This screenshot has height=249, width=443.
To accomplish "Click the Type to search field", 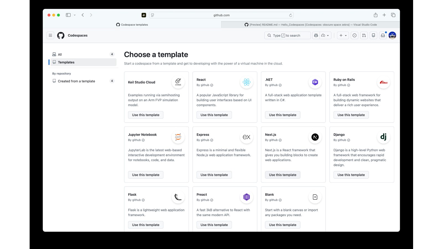I will point(287,35).
